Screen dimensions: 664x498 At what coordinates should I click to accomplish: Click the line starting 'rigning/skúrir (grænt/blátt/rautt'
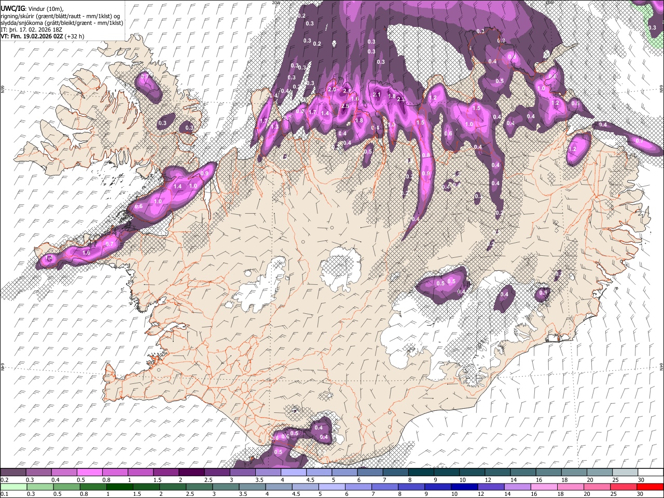pos(61,16)
